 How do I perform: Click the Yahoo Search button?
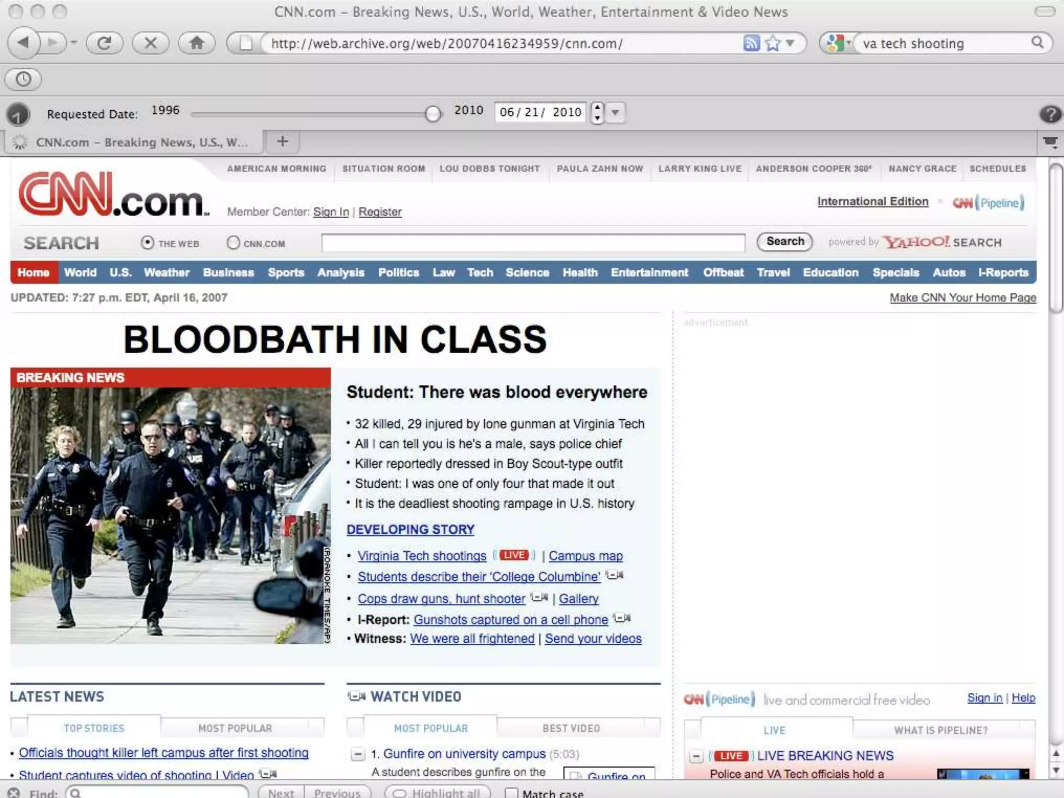[x=784, y=242]
